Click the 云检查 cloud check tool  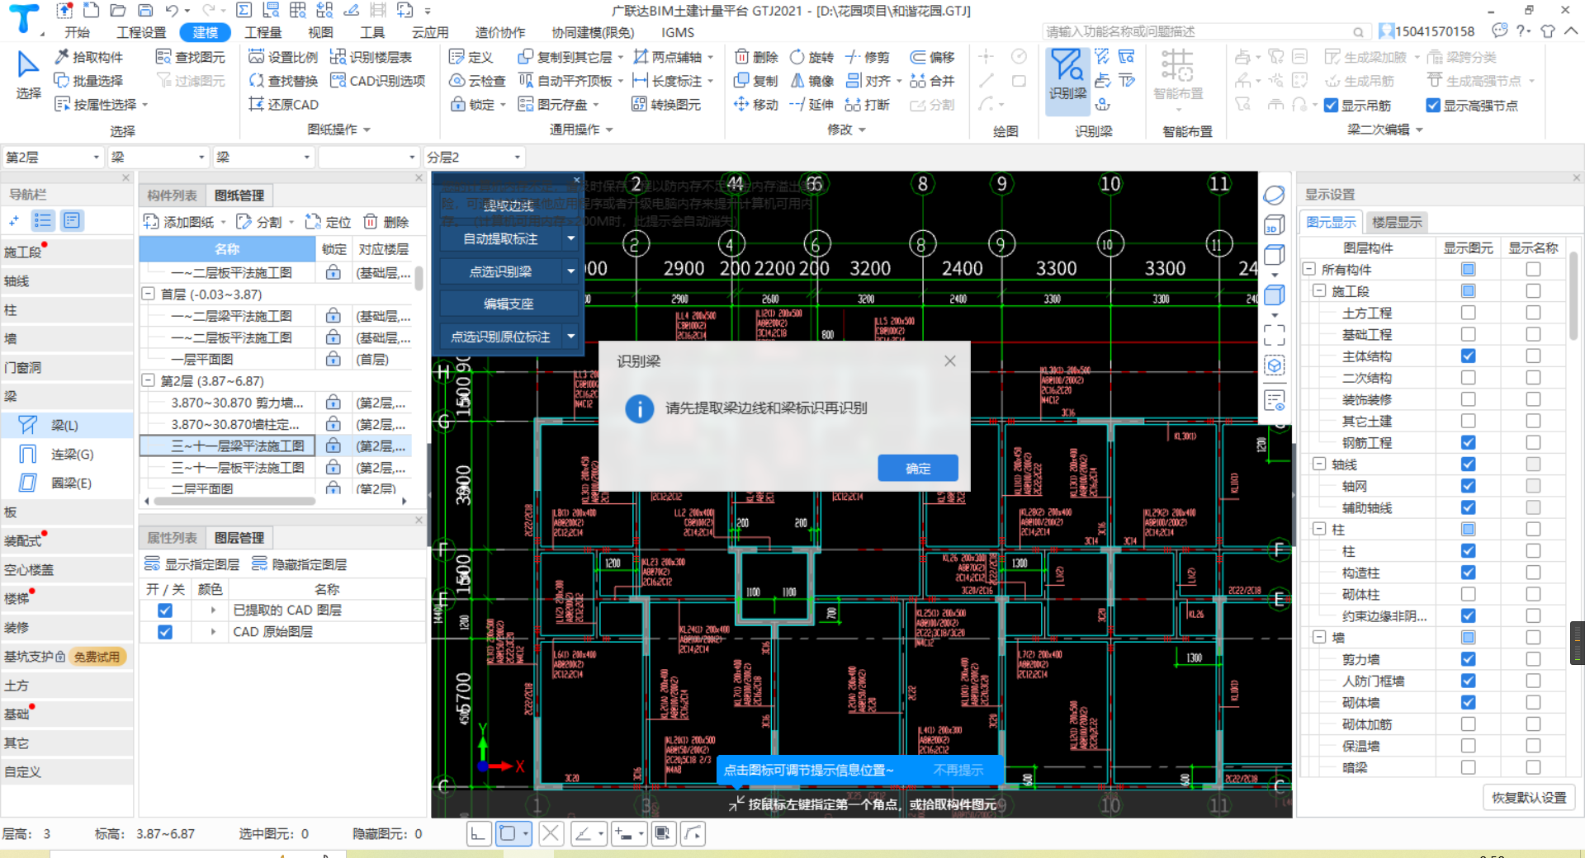(477, 81)
